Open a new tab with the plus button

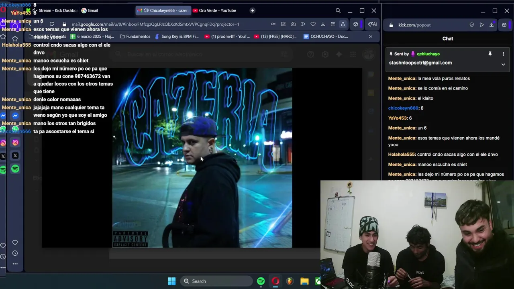(253, 10)
